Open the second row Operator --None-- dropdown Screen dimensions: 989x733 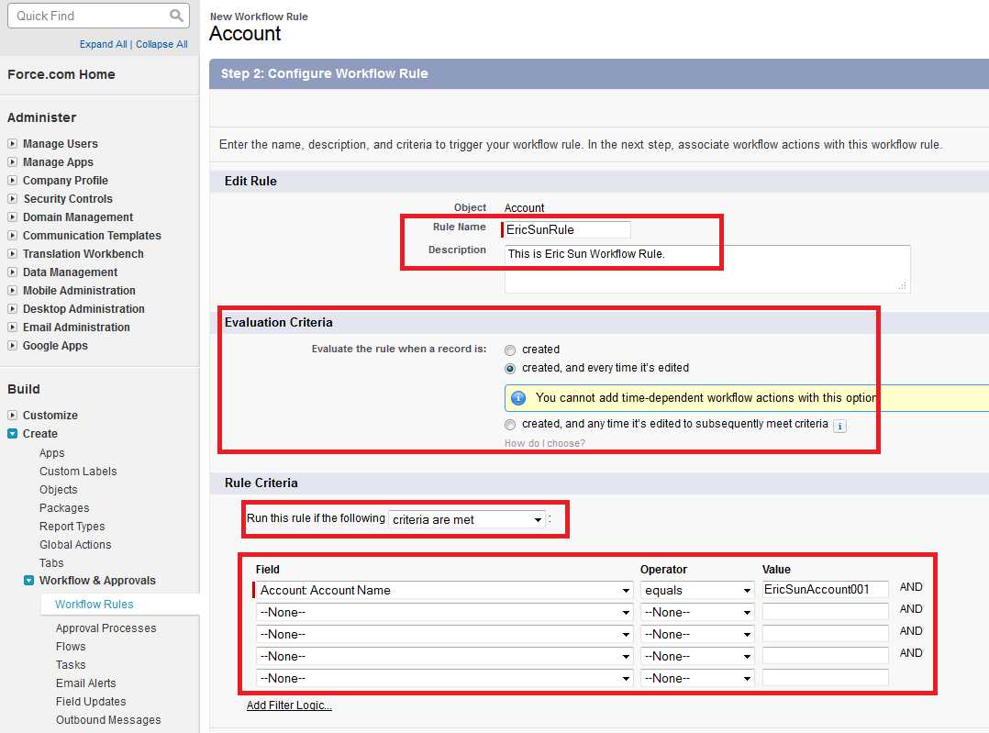click(x=697, y=613)
